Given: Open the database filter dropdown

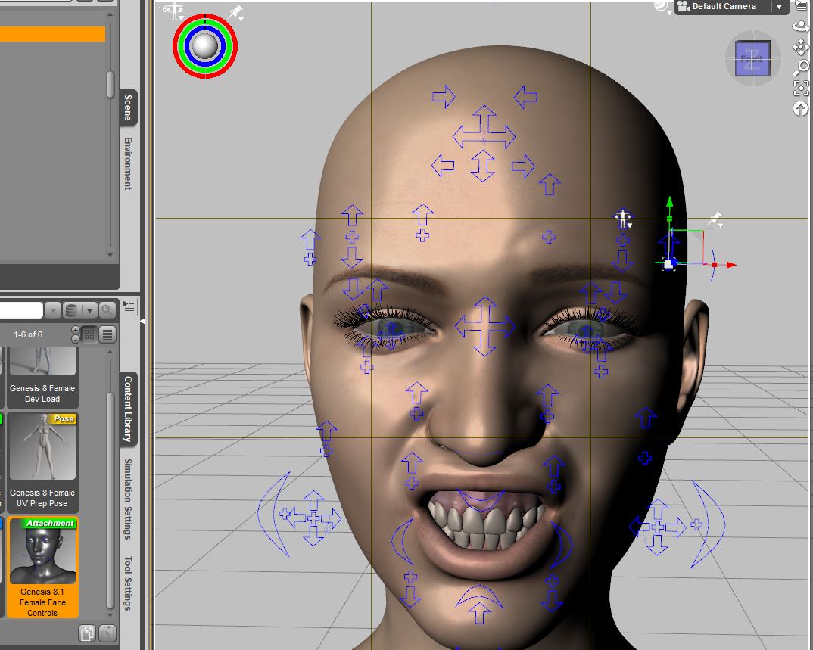Looking at the screenshot, I should 79,310.
